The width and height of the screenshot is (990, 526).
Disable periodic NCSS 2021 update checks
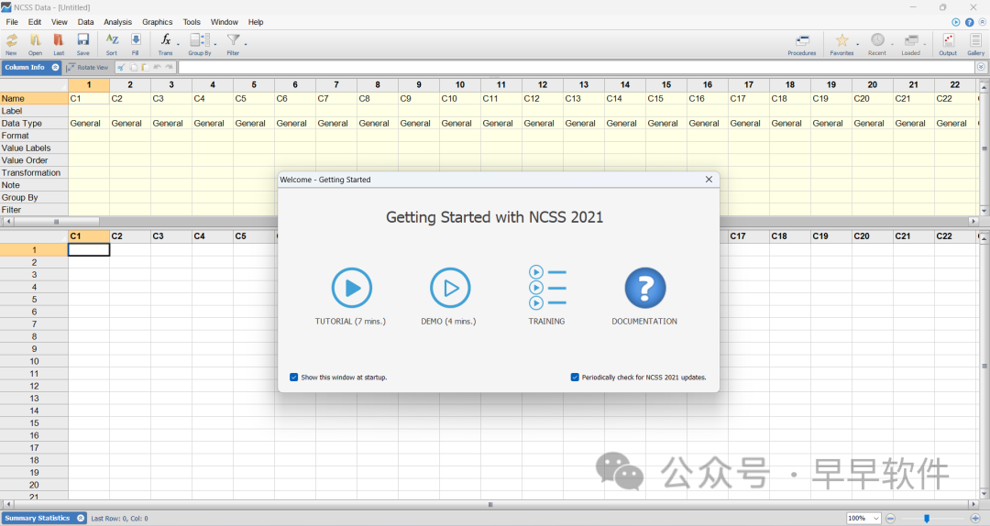pos(575,377)
